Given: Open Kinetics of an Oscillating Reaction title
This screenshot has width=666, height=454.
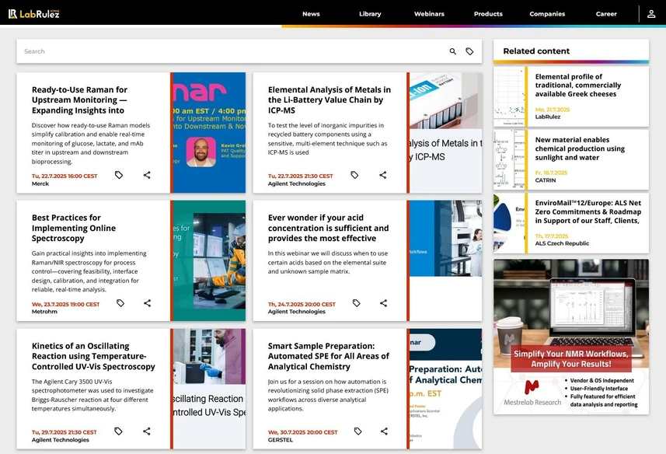Looking at the screenshot, I should [x=93, y=356].
